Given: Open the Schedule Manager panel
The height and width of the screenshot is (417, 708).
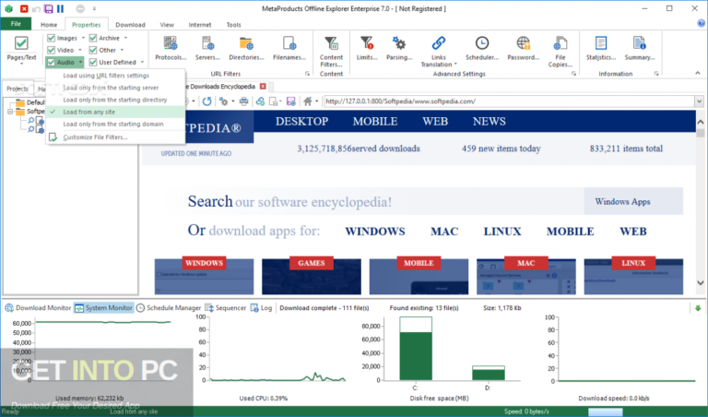Looking at the screenshot, I should [x=169, y=308].
